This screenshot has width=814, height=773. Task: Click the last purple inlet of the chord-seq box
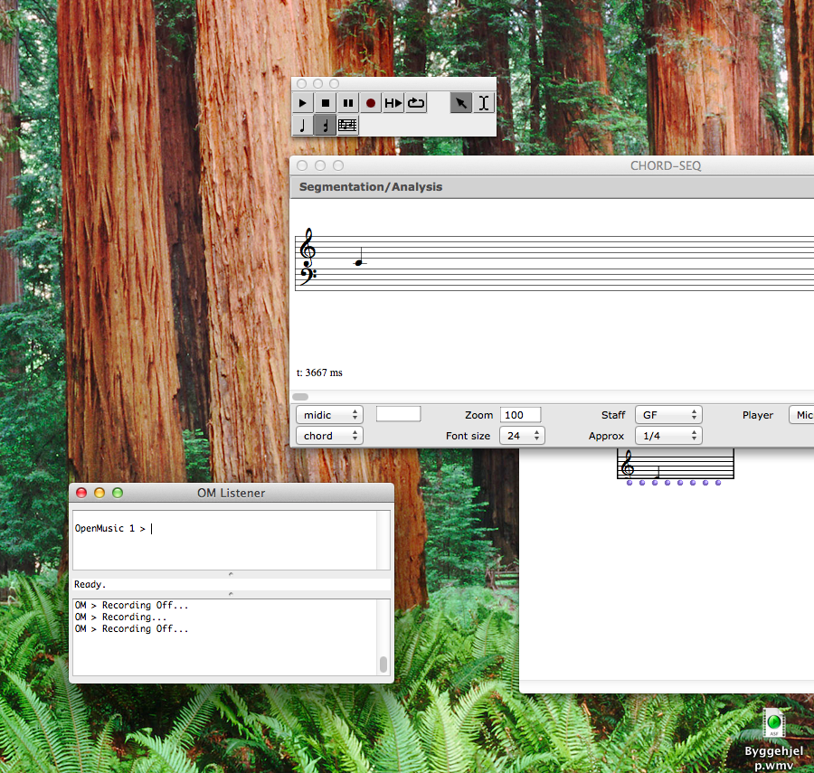pos(718,483)
